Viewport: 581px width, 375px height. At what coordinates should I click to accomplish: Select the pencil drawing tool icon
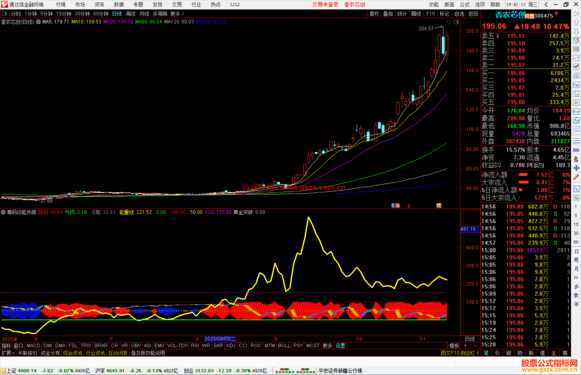click(576, 177)
